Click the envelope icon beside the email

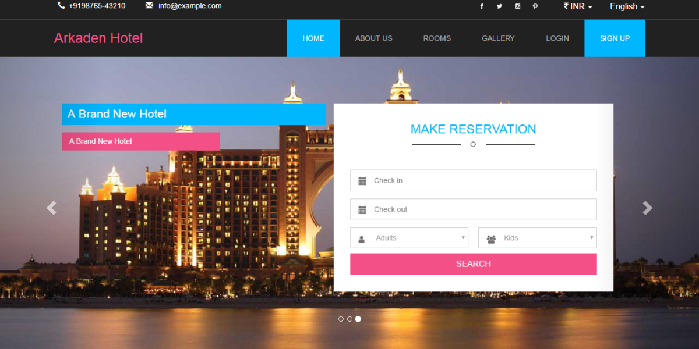(x=149, y=6)
